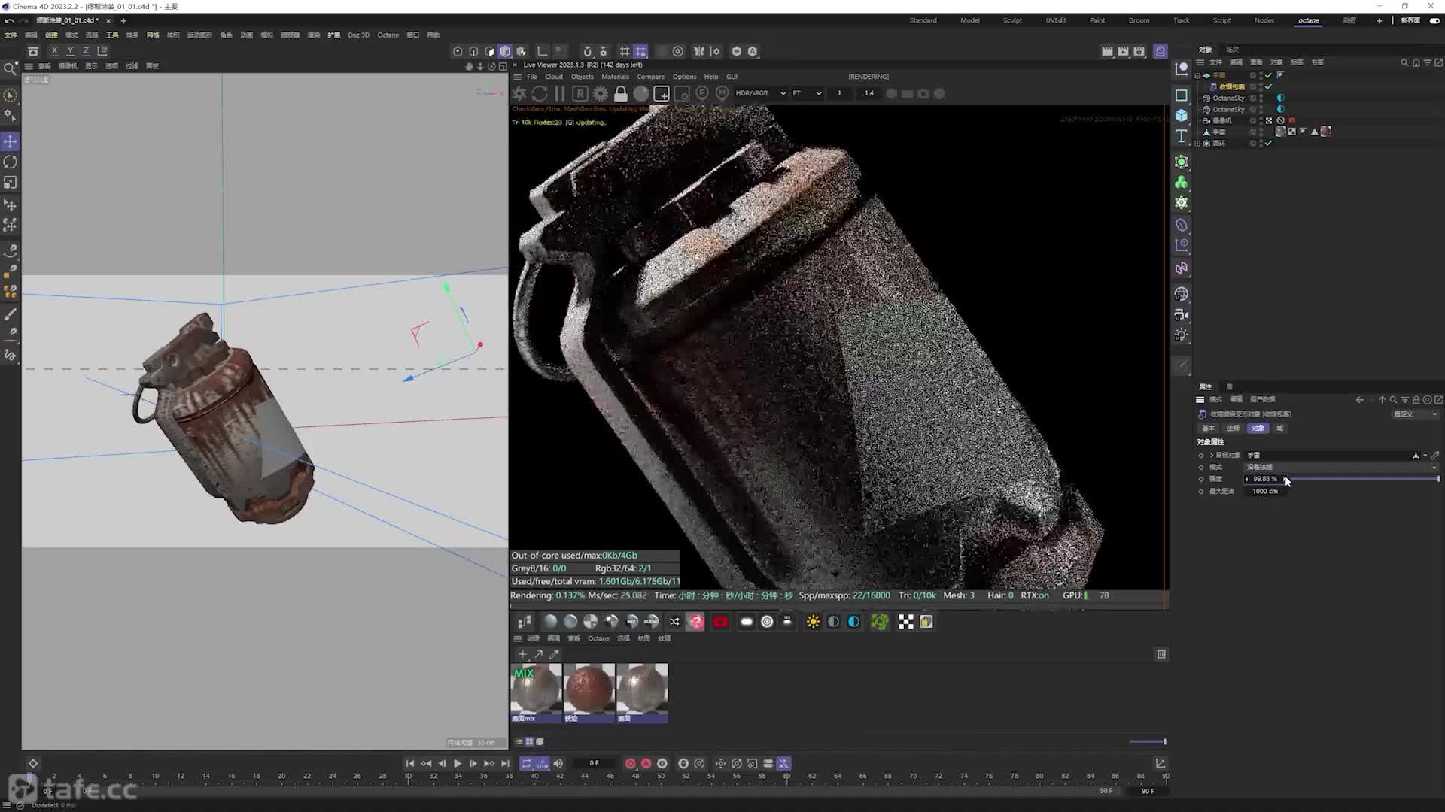Select the Move tool in left toolbar

click(x=11, y=141)
